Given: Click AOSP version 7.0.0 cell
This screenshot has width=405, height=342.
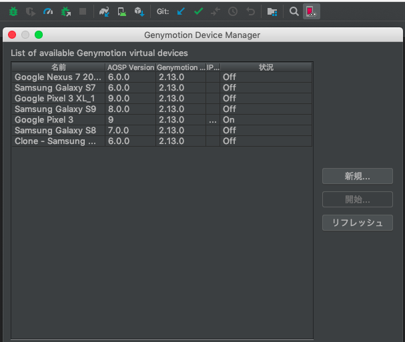Looking at the screenshot, I should pos(130,131).
